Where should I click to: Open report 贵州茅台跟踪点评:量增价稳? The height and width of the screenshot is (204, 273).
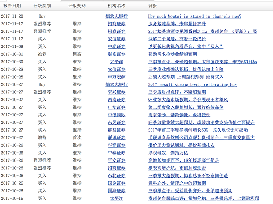click(x=204, y=199)
